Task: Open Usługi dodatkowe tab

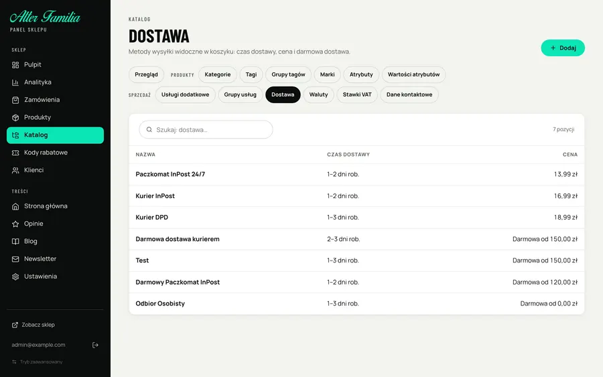Action: [186, 94]
